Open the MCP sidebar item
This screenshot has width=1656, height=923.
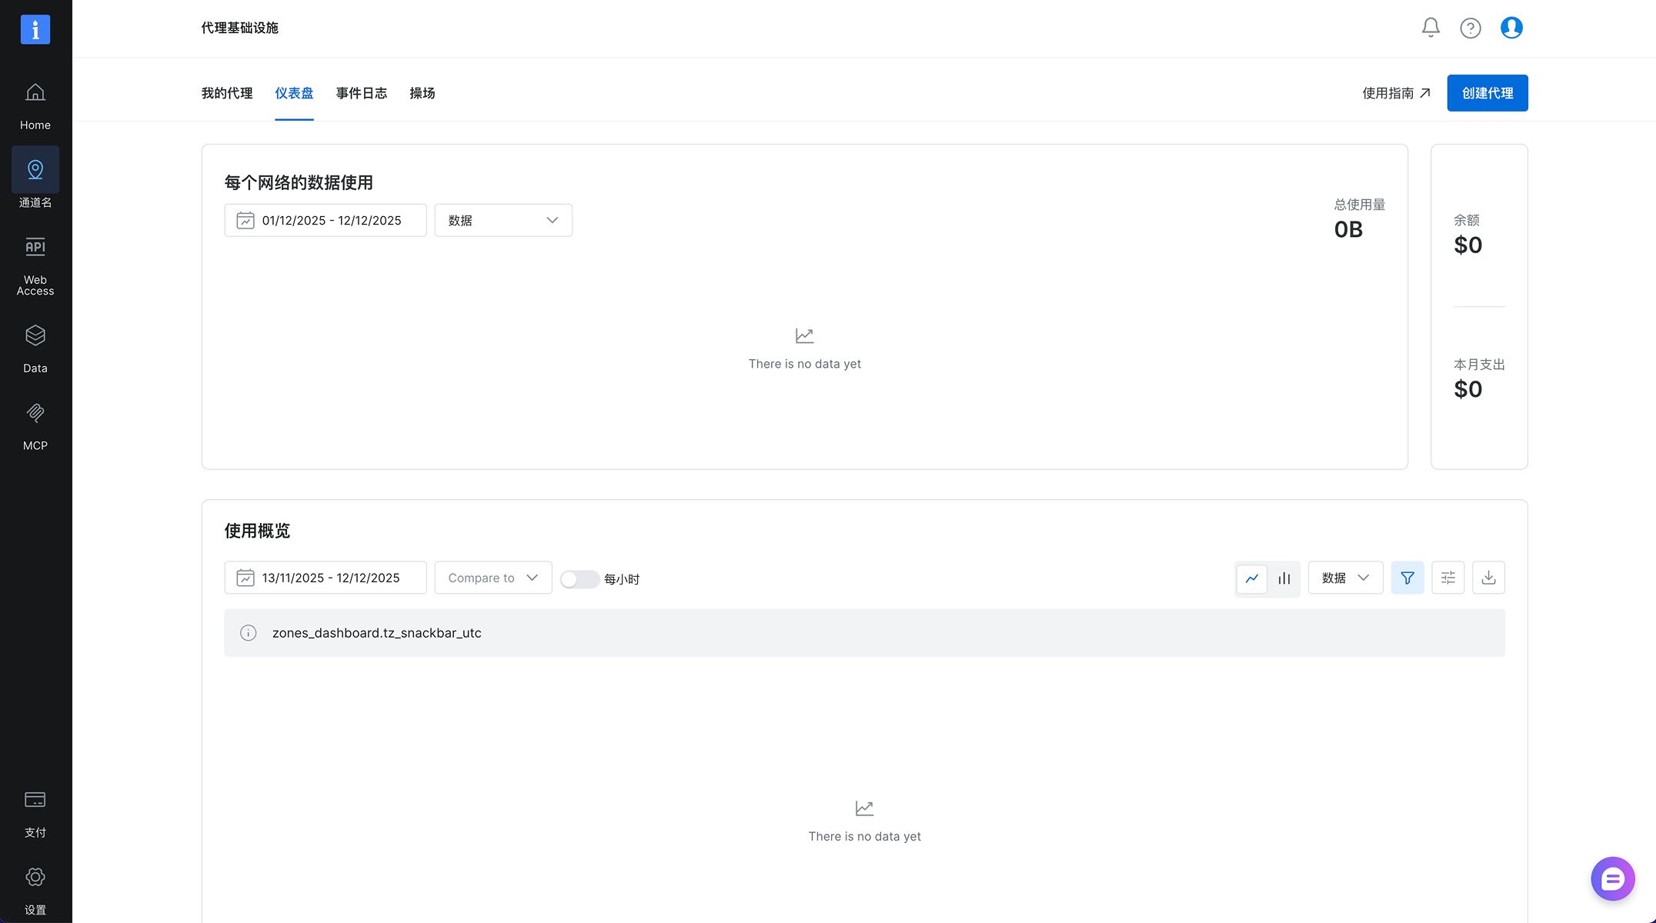click(x=35, y=427)
